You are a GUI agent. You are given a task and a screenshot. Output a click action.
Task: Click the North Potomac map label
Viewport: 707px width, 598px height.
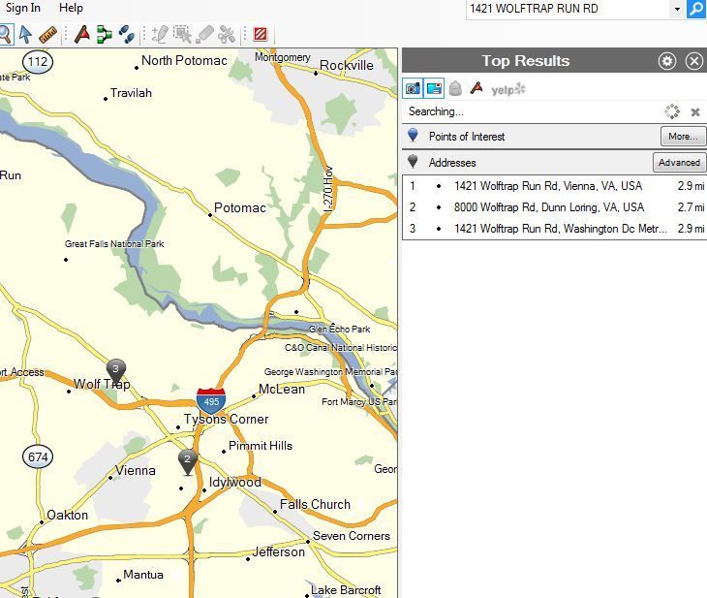coord(184,60)
